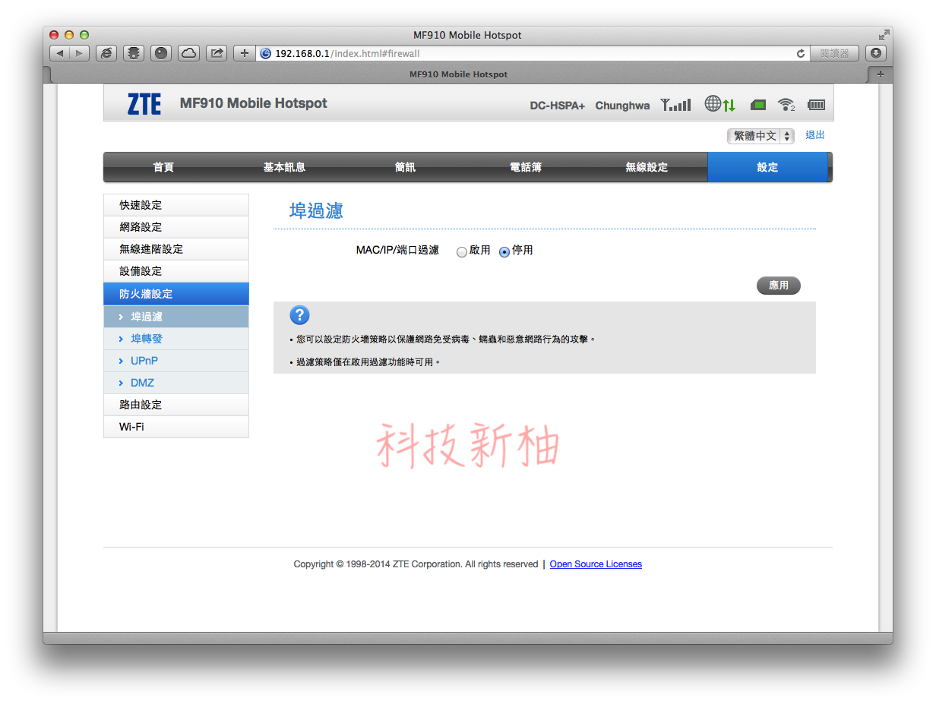
Task: Open 防火牆設定 in the sidebar
Action: click(176, 294)
